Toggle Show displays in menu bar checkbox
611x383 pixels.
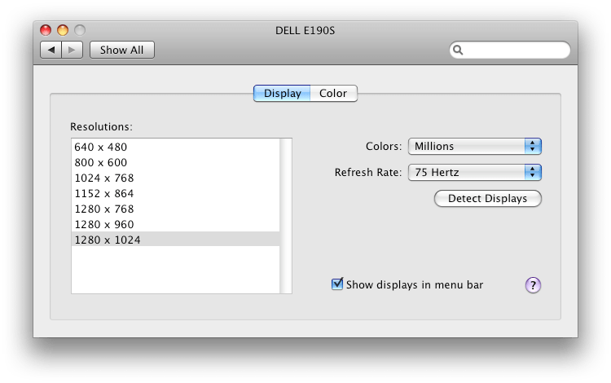coord(337,284)
